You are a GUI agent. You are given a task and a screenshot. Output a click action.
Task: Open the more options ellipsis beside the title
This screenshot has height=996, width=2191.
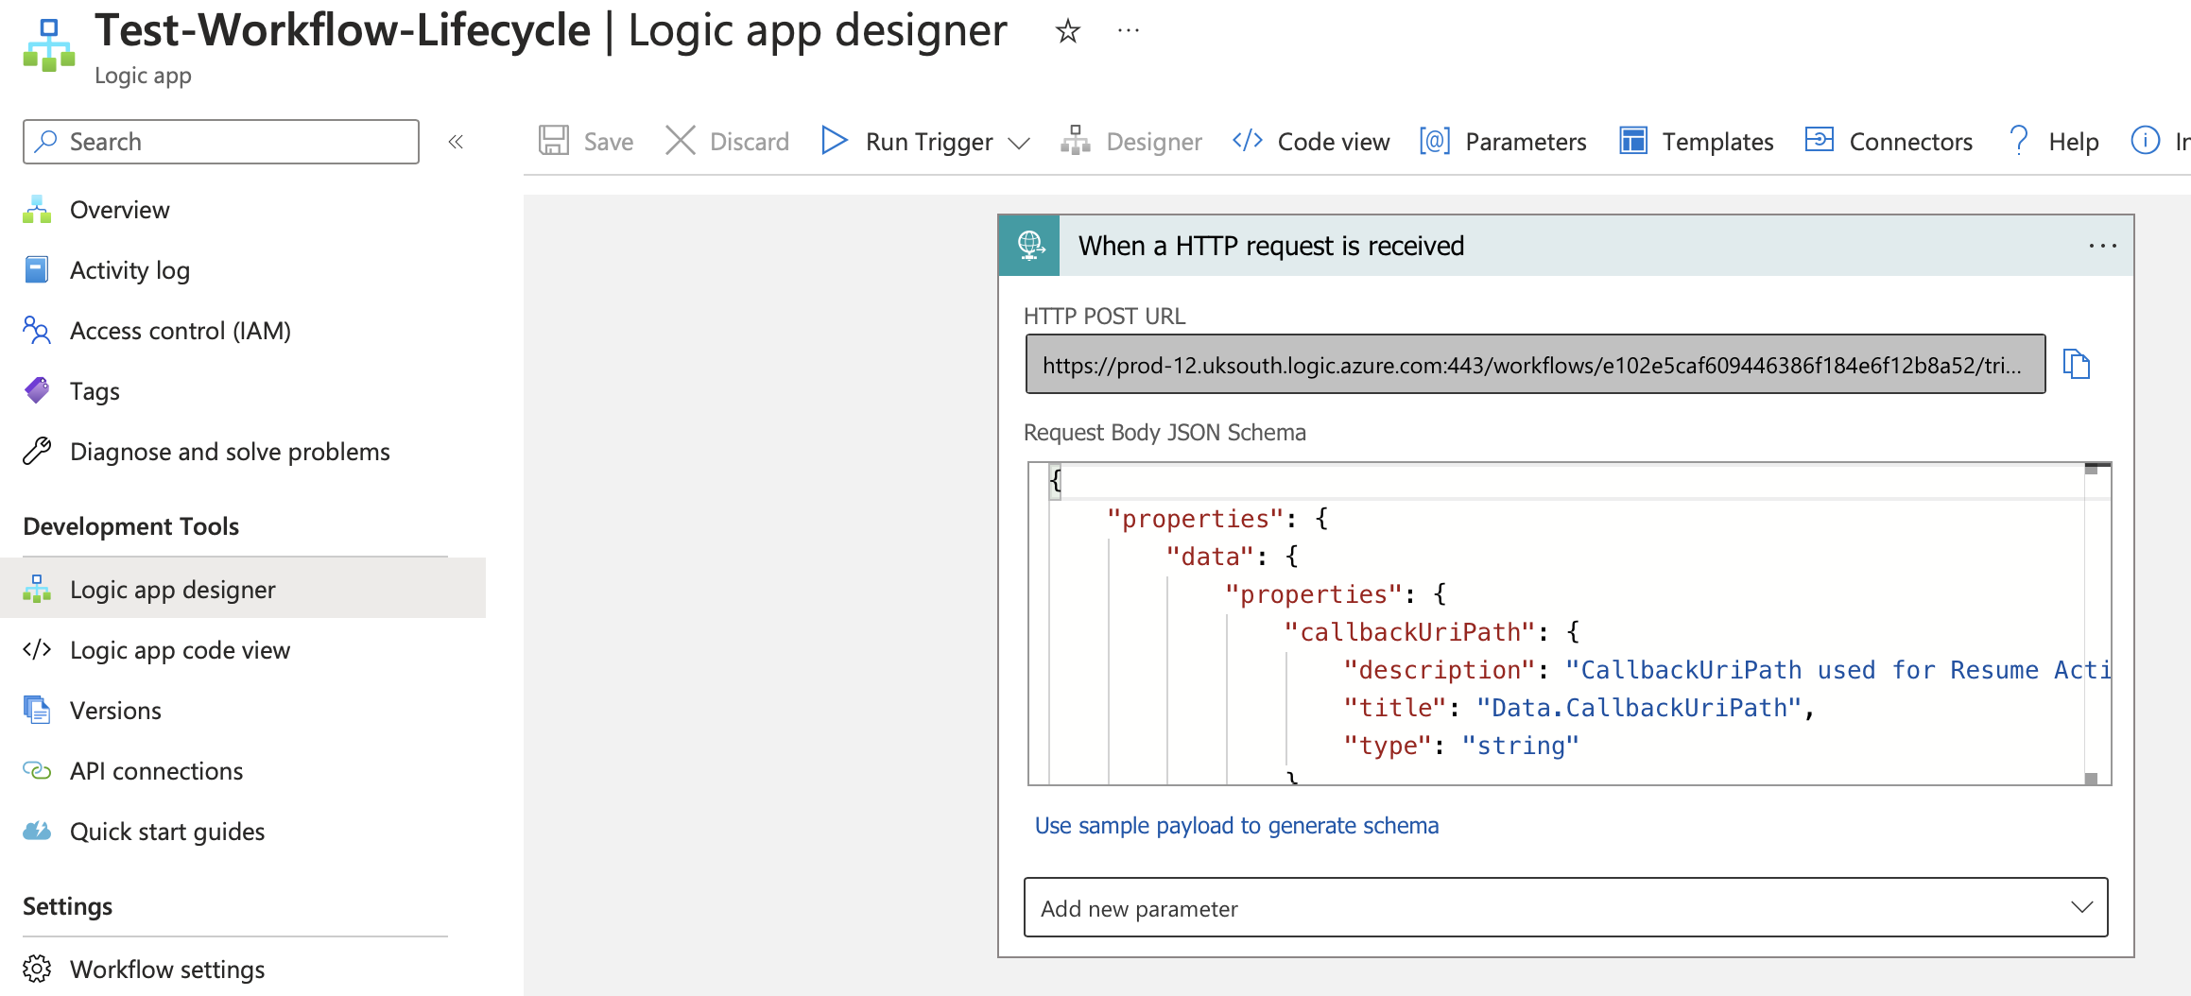pos(1129,31)
